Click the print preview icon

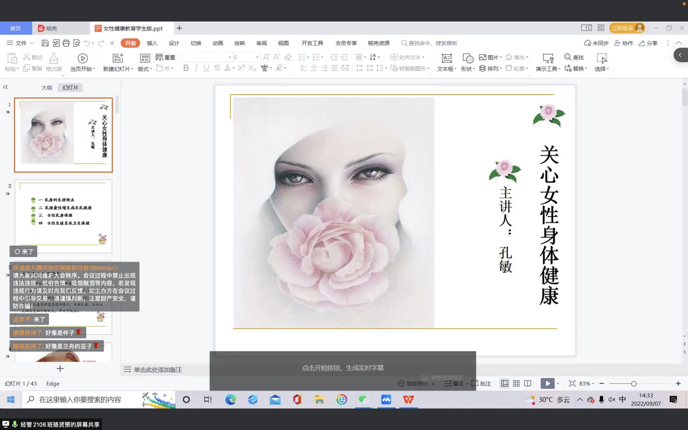pos(77,43)
